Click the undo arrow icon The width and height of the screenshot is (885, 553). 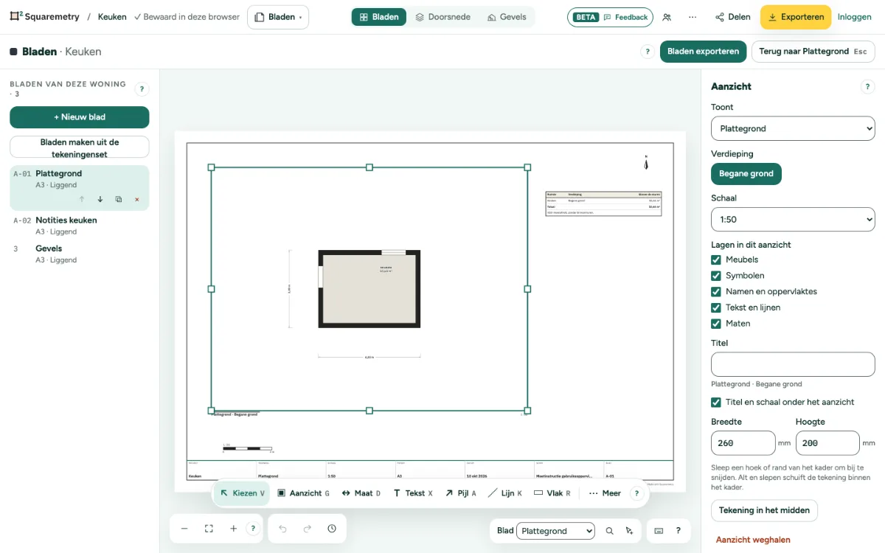pyautogui.click(x=282, y=529)
